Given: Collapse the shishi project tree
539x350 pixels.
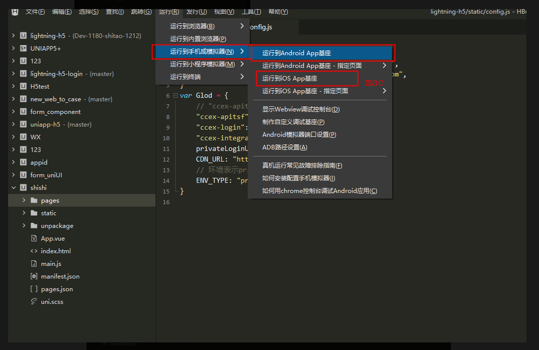Looking at the screenshot, I should 13,188.
